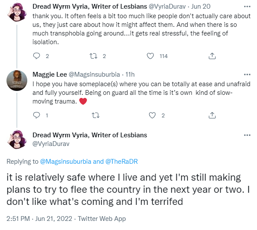Click the Twitter Web App source label
Viewport: 257px width, 230px height.
tap(102, 219)
